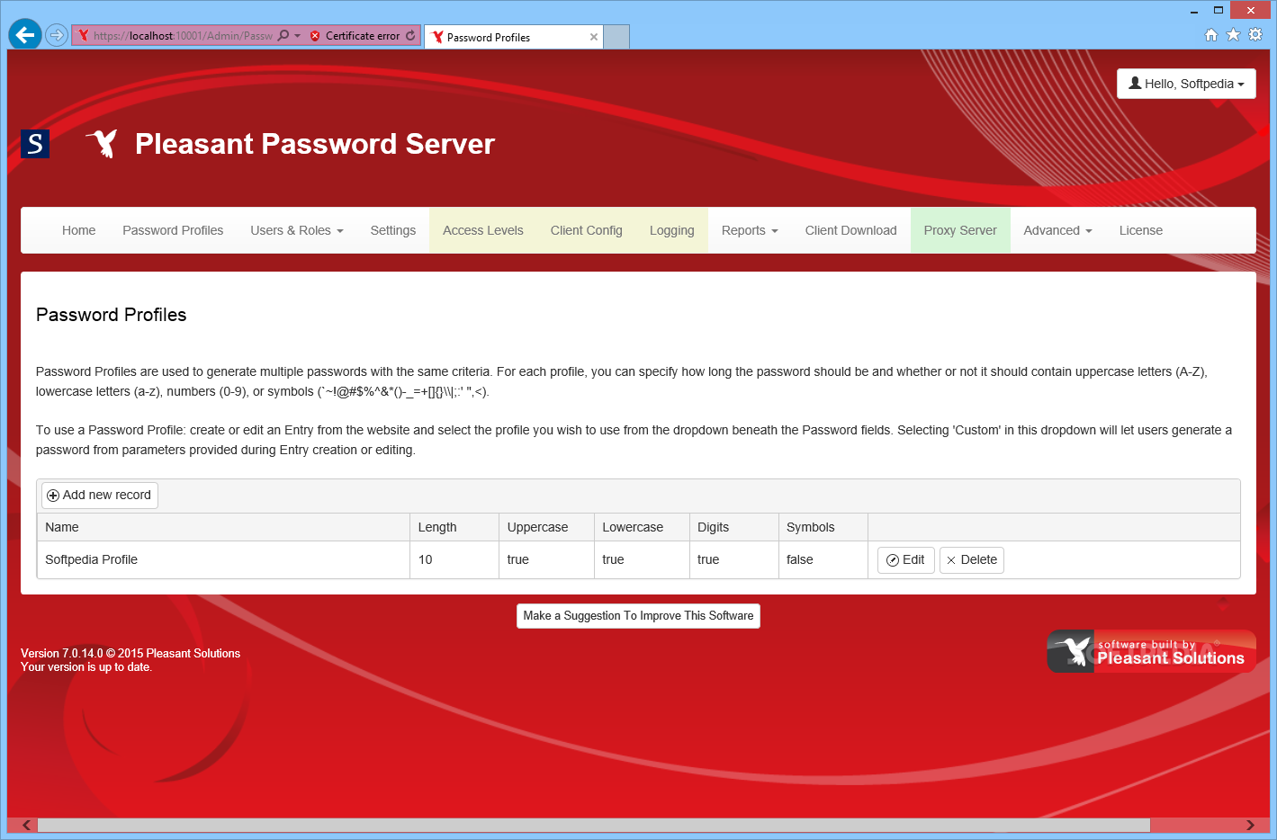The height and width of the screenshot is (840, 1277).
Task: Click the red certificate error shield icon
Action: tap(315, 36)
